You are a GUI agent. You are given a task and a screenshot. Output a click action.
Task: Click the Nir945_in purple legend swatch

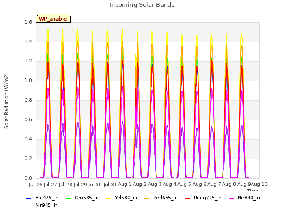29,206
